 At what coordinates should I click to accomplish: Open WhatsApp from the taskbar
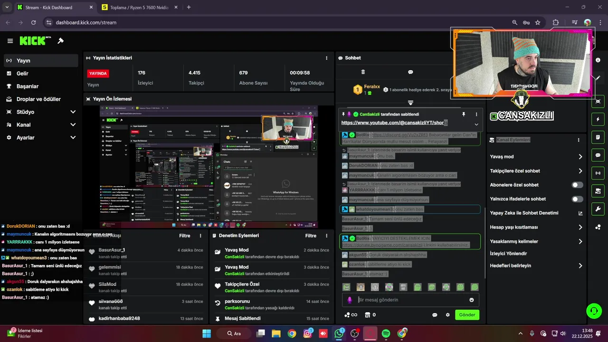click(x=339, y=333)
